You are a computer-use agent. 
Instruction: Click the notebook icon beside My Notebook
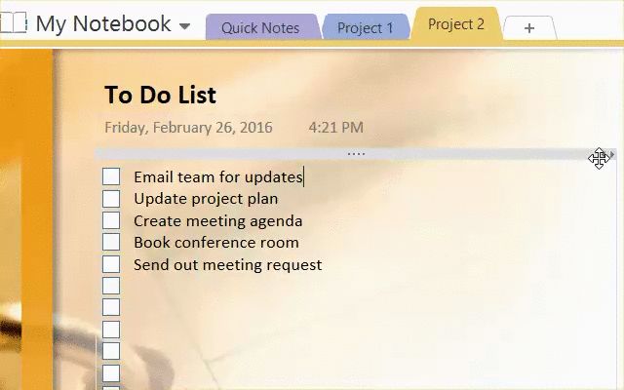(14, 23)
